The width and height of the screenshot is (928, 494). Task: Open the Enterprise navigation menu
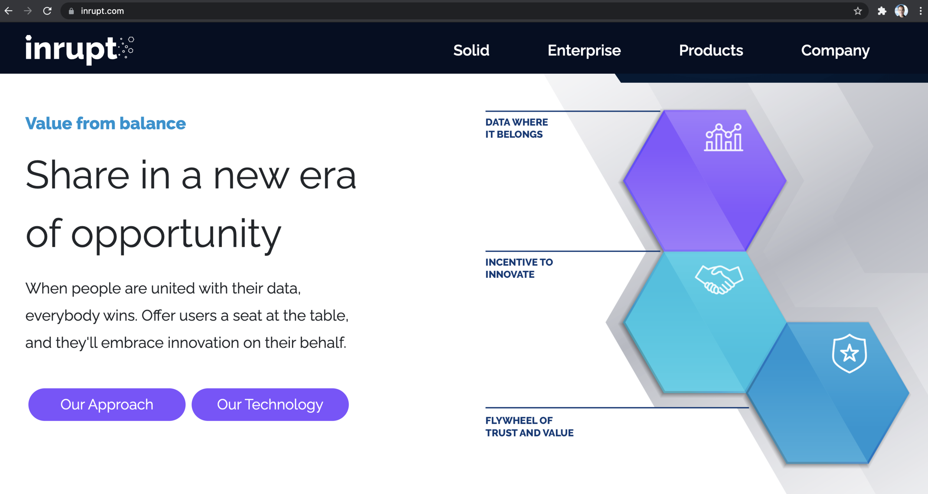[584, 50]
